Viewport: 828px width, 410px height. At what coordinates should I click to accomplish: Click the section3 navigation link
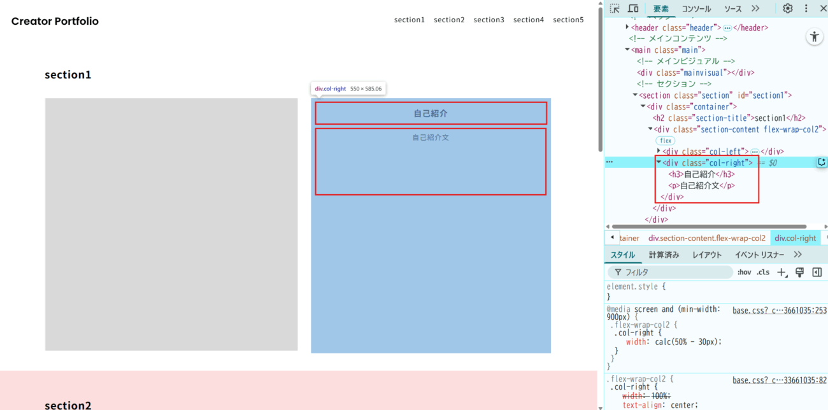coord(489,20)
